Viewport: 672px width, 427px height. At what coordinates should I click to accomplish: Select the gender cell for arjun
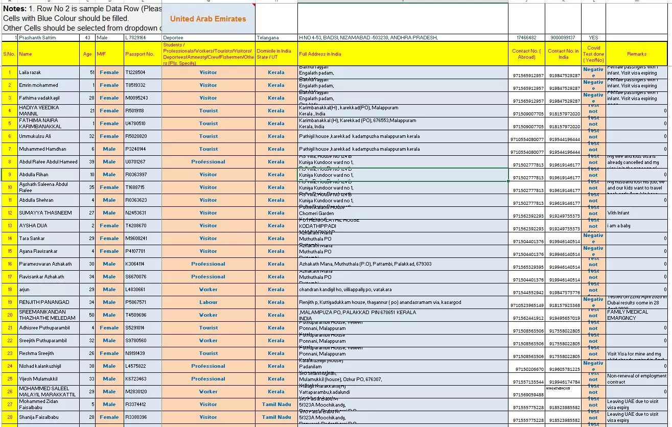click(109, 290)
